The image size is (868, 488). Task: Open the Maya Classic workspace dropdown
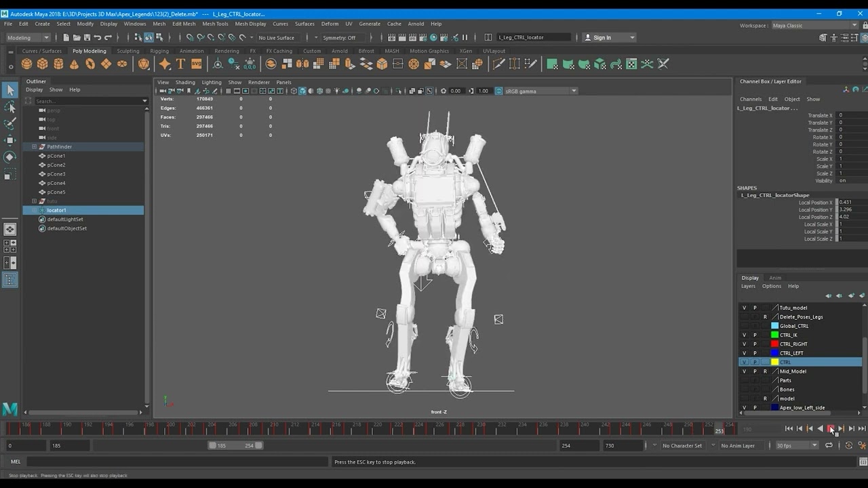pyautogui.click(x=815, y=26)
